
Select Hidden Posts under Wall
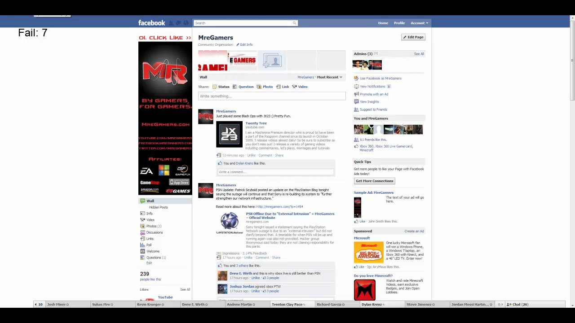point(159,207)
